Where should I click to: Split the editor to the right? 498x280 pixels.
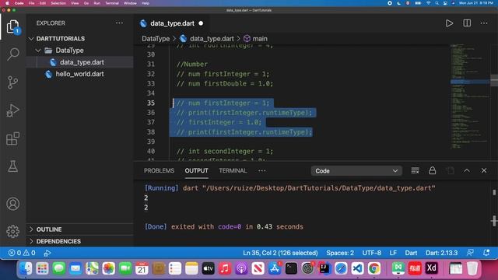coord(467,23)
